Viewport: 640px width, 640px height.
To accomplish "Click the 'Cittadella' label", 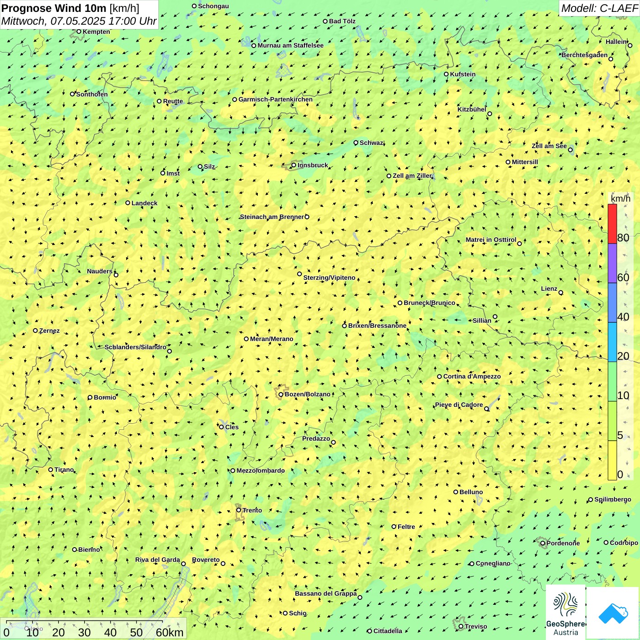I will point(388,631).
